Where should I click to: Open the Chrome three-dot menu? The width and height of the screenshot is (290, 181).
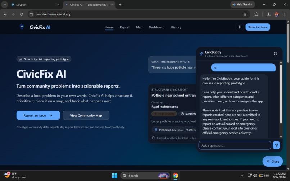click(x=285, y=14)
